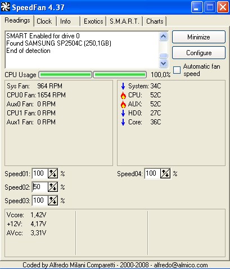Maximize the SpeedFan window
Viewport: 230px width, 269px height.
tap(210, 7)
